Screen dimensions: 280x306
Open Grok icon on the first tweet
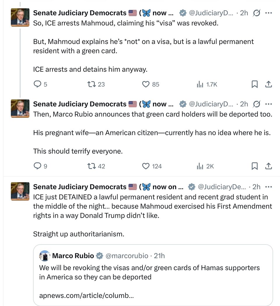tap(257, 13)
